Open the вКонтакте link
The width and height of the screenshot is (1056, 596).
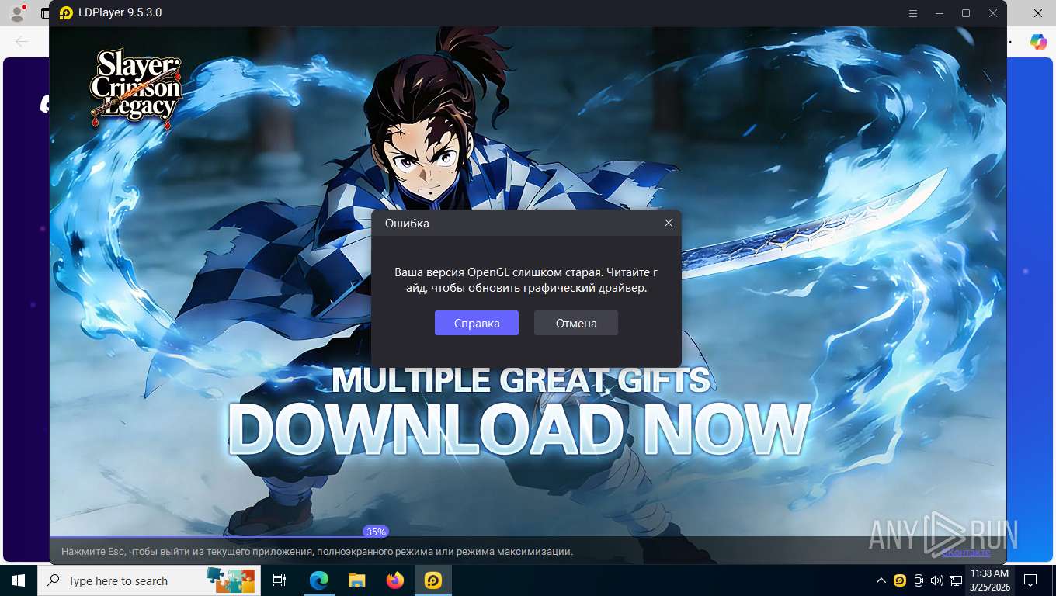966,552
